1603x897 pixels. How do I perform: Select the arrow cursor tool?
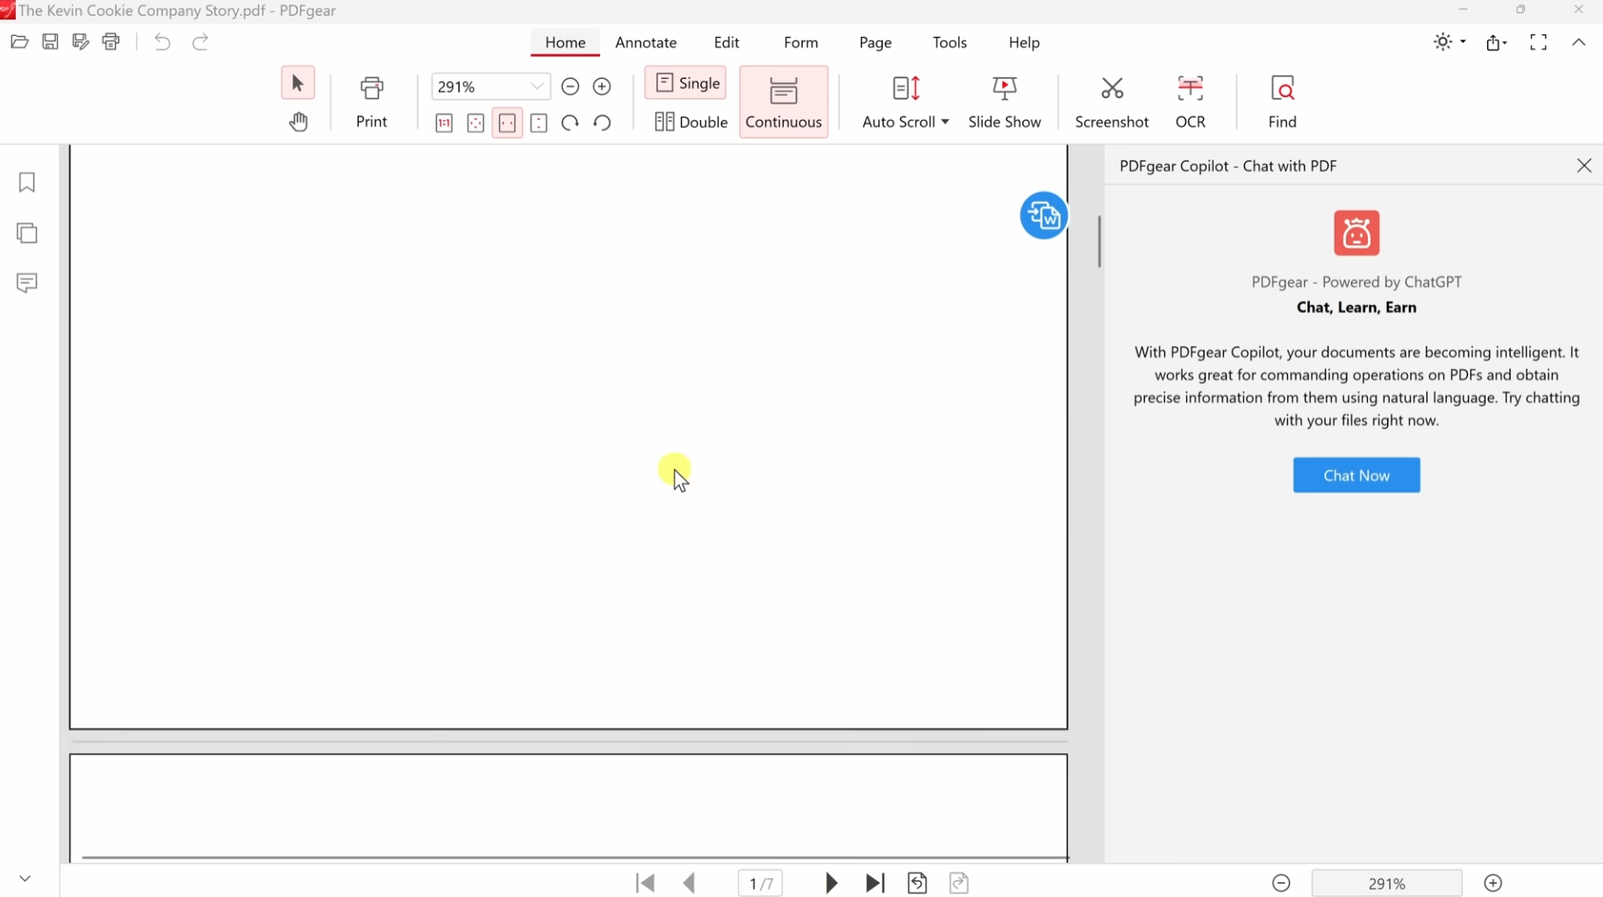point(297,83)
